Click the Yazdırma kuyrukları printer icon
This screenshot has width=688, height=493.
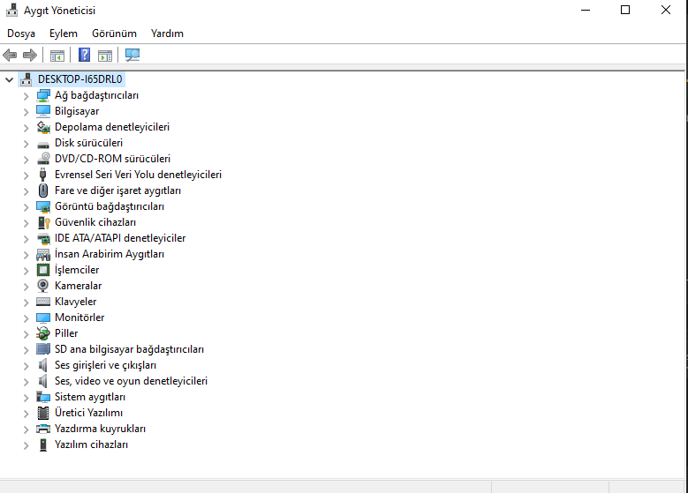coord(43,429)
